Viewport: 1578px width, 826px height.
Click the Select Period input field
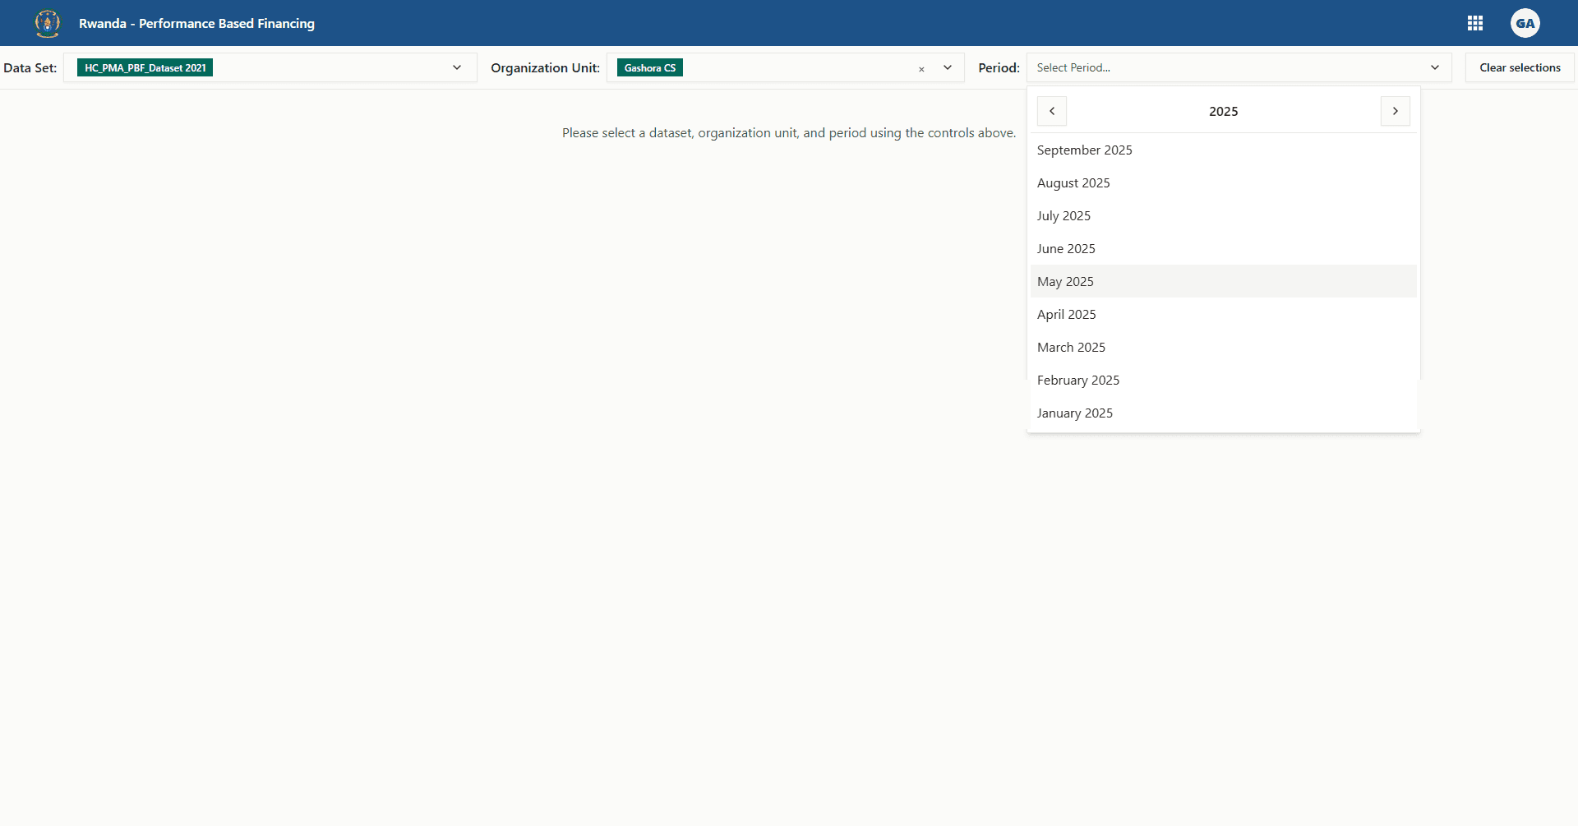coord(1192,67)
